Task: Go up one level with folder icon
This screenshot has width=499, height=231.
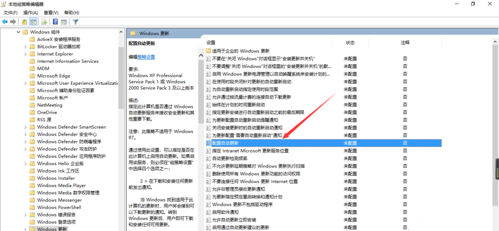Action: (24, 21)
